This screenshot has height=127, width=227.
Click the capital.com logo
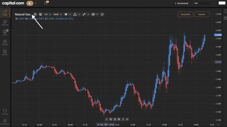(x=13, y=3)
